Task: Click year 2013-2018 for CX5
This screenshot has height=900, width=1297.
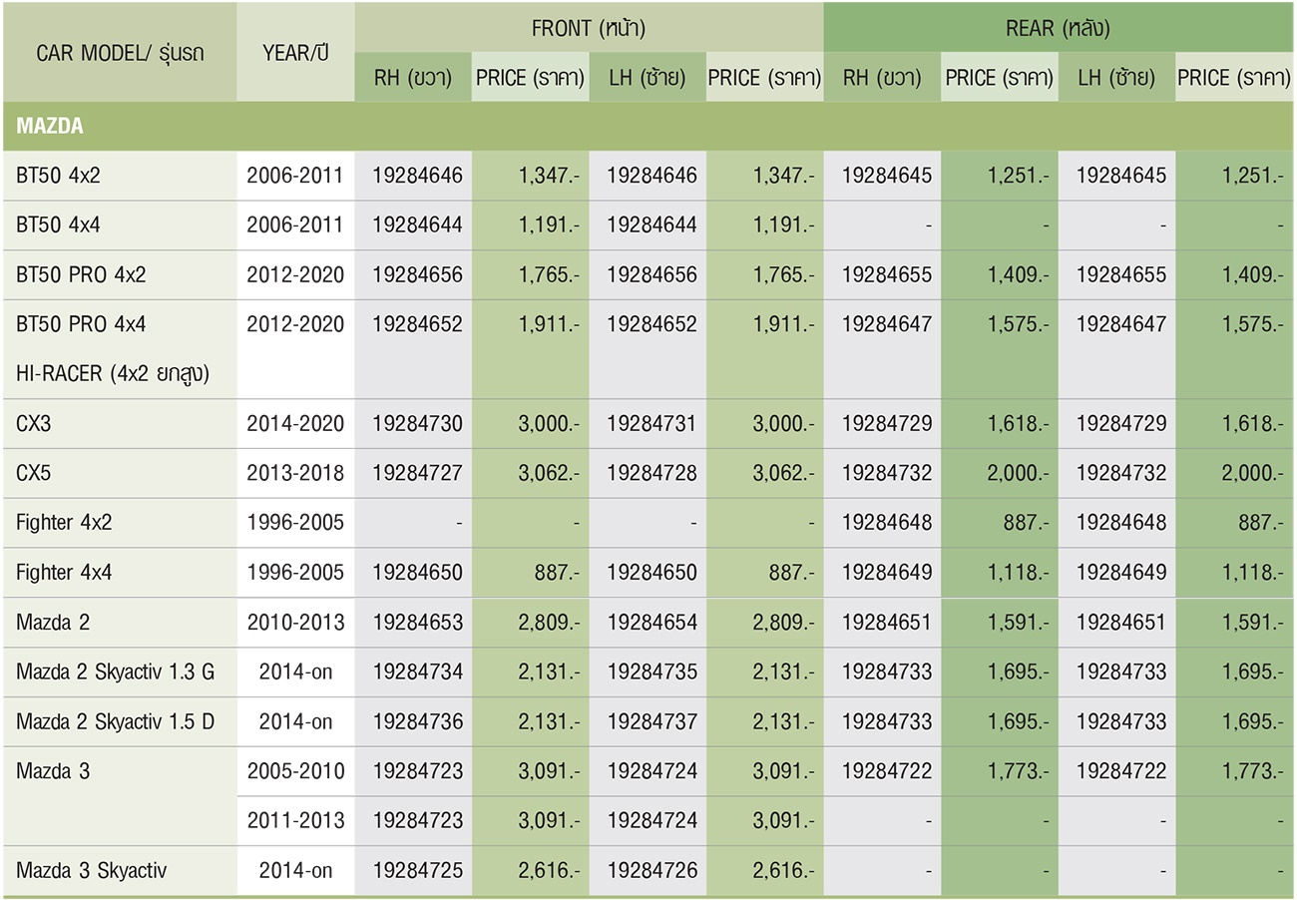Action: point(295,473)
